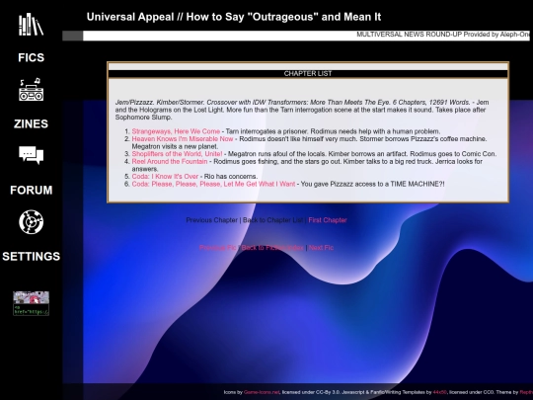Open the chat bubbles Forum icon
Screen dimensions: 533x400
(31, 155)
